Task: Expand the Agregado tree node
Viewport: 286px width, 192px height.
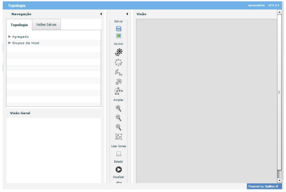Action: pos(10,36)
